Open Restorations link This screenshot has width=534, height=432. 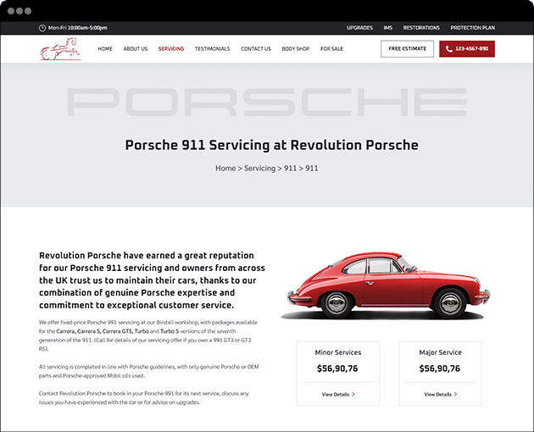[x=421, y=28]
